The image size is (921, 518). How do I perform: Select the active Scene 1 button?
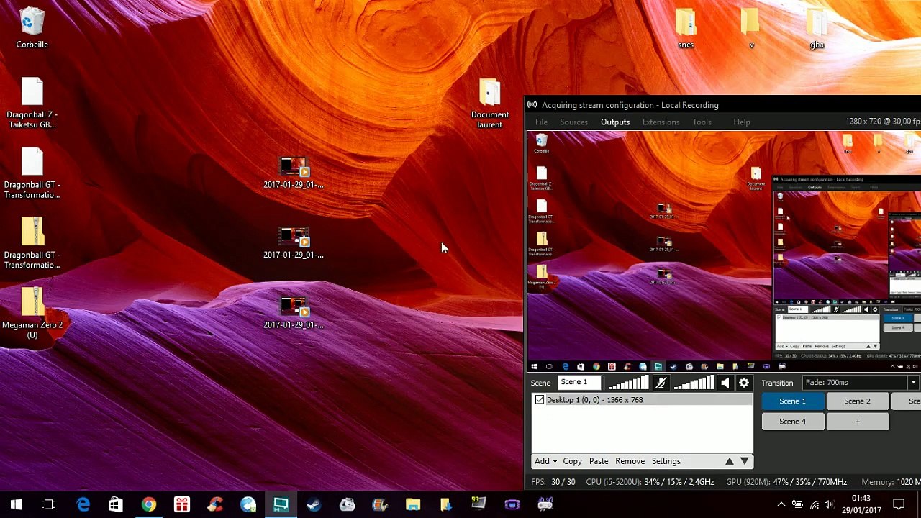click(792, 401)
